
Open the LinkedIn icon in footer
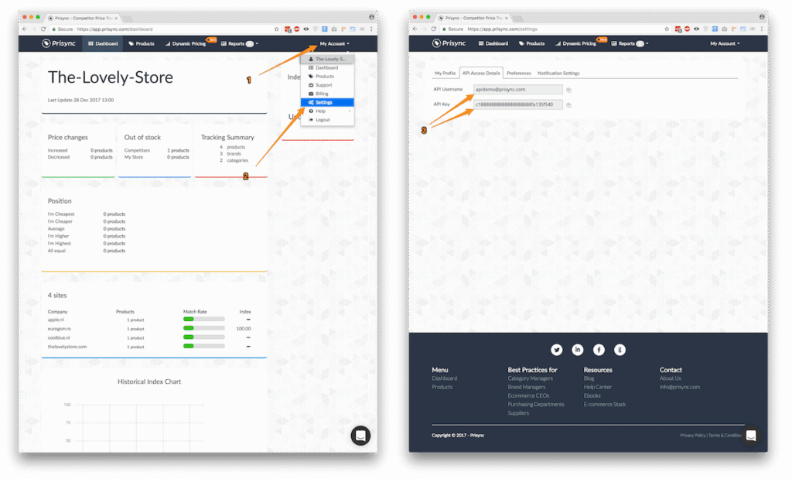pos(577,350)
